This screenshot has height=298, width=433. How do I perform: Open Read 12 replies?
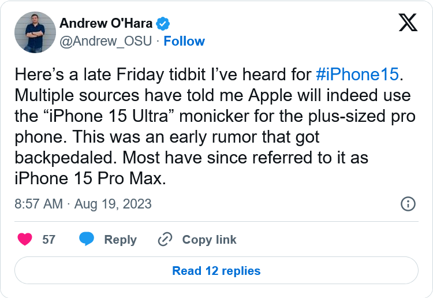click(x=216, y=271)
